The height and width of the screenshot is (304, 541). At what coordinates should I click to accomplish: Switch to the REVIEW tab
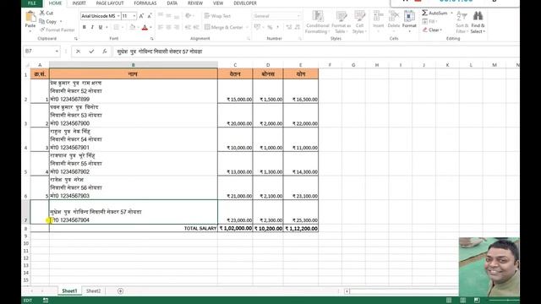click(195, 3)
